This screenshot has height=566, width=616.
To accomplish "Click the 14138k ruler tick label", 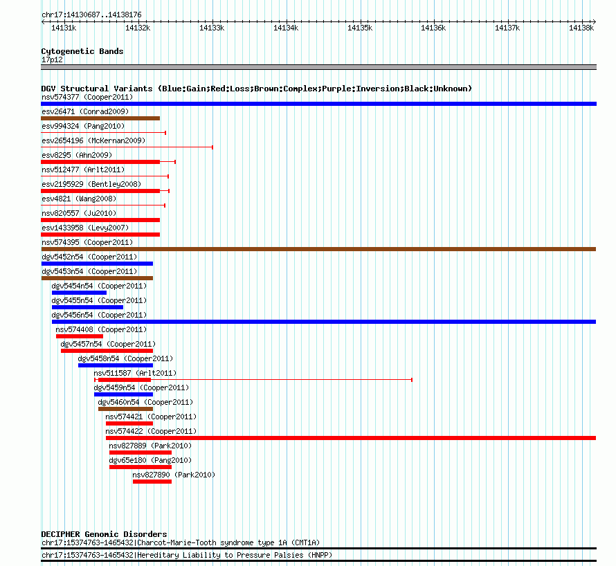I will [x=581, y=28].
